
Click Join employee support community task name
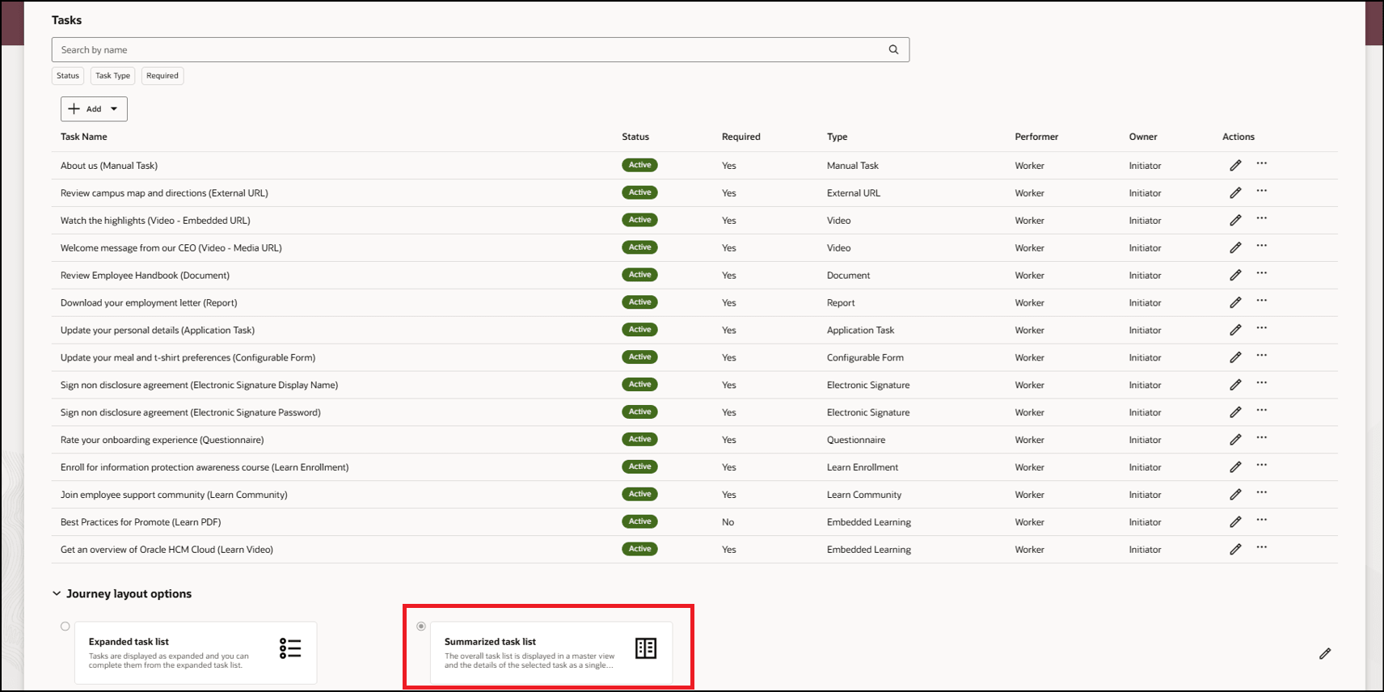point(174,496)
